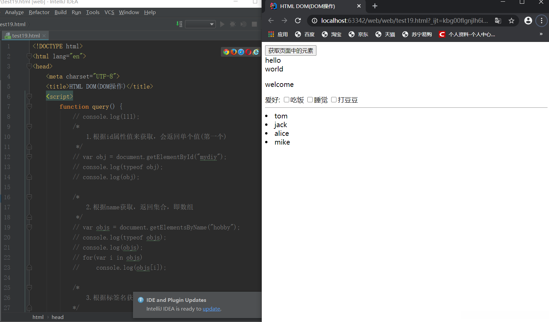Open the 苏宁易购 bookmark
Image resolution: width=549 pixels, height=322 pixels.
417,34
